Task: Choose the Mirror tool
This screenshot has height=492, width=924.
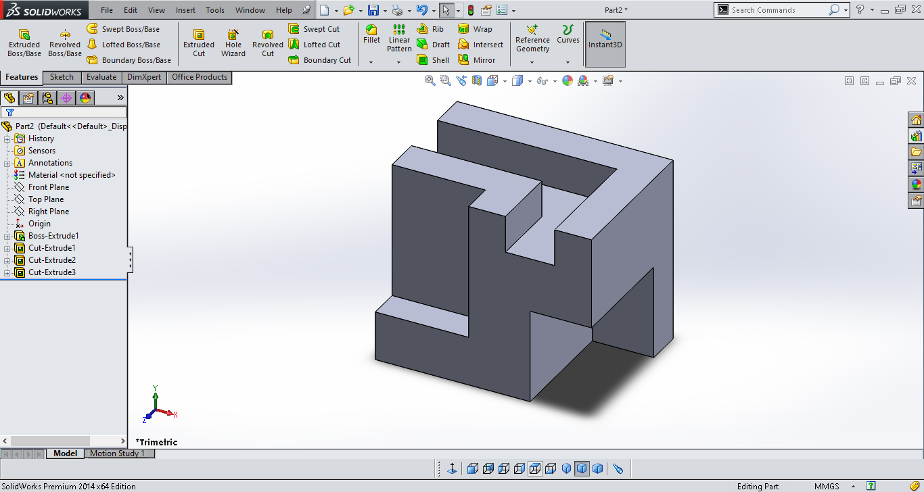Action: (x=477, y=60)
